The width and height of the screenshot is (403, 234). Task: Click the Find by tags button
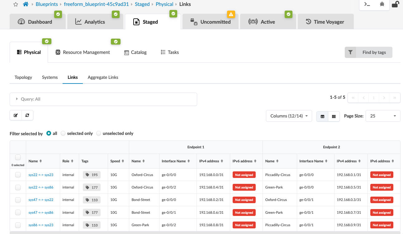(368, 52)
